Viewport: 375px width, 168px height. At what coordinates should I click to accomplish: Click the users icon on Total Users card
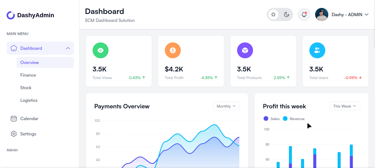pyautogui.click(x=317, y=50)
